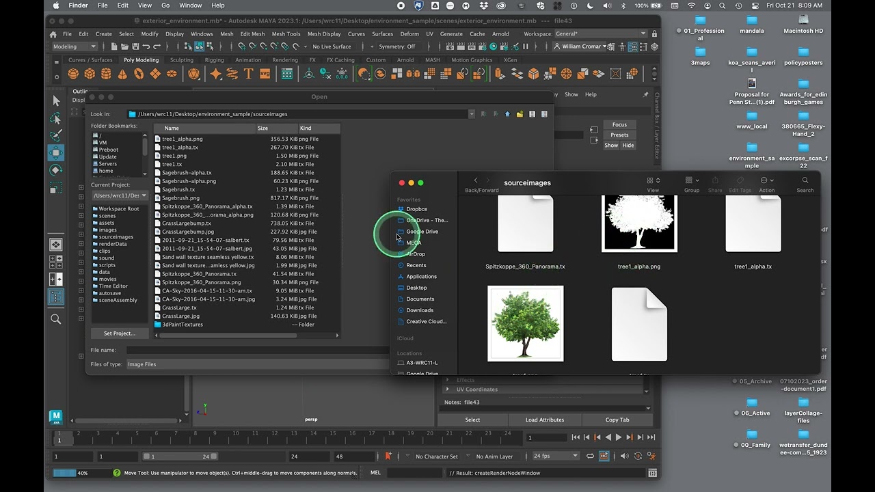Viewport: 875px width, 492px height.
Task: Select the sourceimages folder in project tree
Action: [116, 237]
